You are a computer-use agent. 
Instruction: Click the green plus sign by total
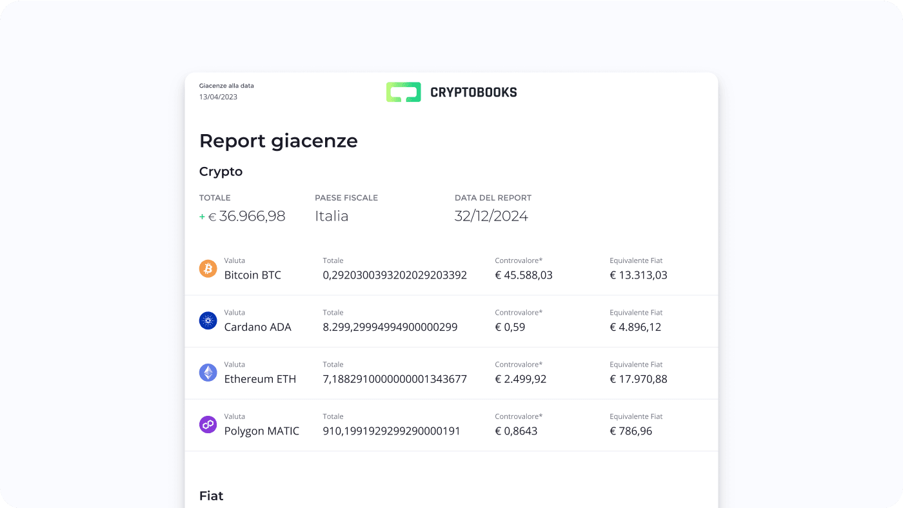click(x=202, y=217)
